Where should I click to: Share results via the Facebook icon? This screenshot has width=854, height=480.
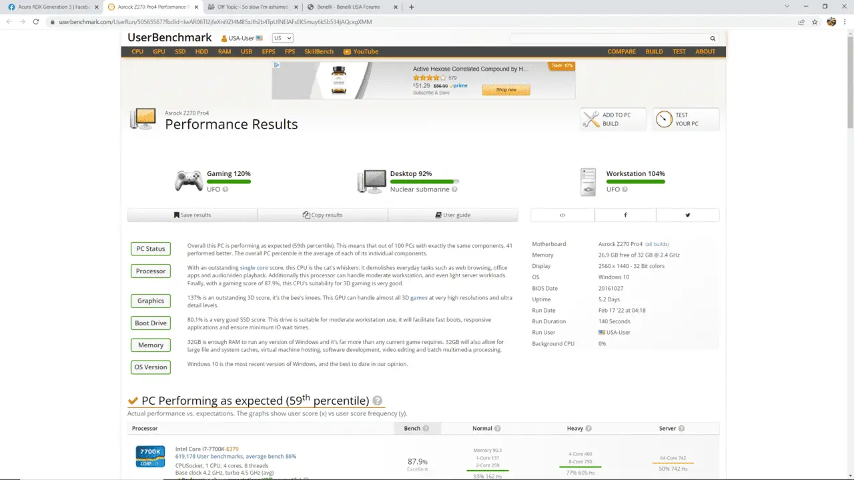point(625,215)
